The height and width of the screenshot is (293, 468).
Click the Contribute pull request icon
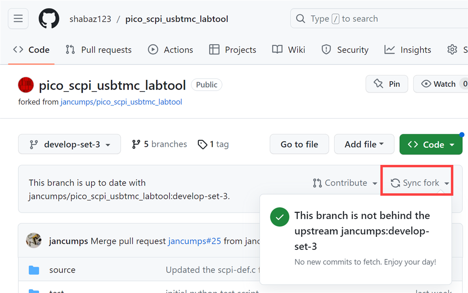[x=317, y=183]
